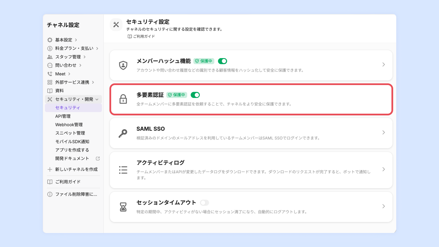Collapse the セキュリティ・開発 section chevron
This screenshot has width=439, height=247.
pos(97,99)
